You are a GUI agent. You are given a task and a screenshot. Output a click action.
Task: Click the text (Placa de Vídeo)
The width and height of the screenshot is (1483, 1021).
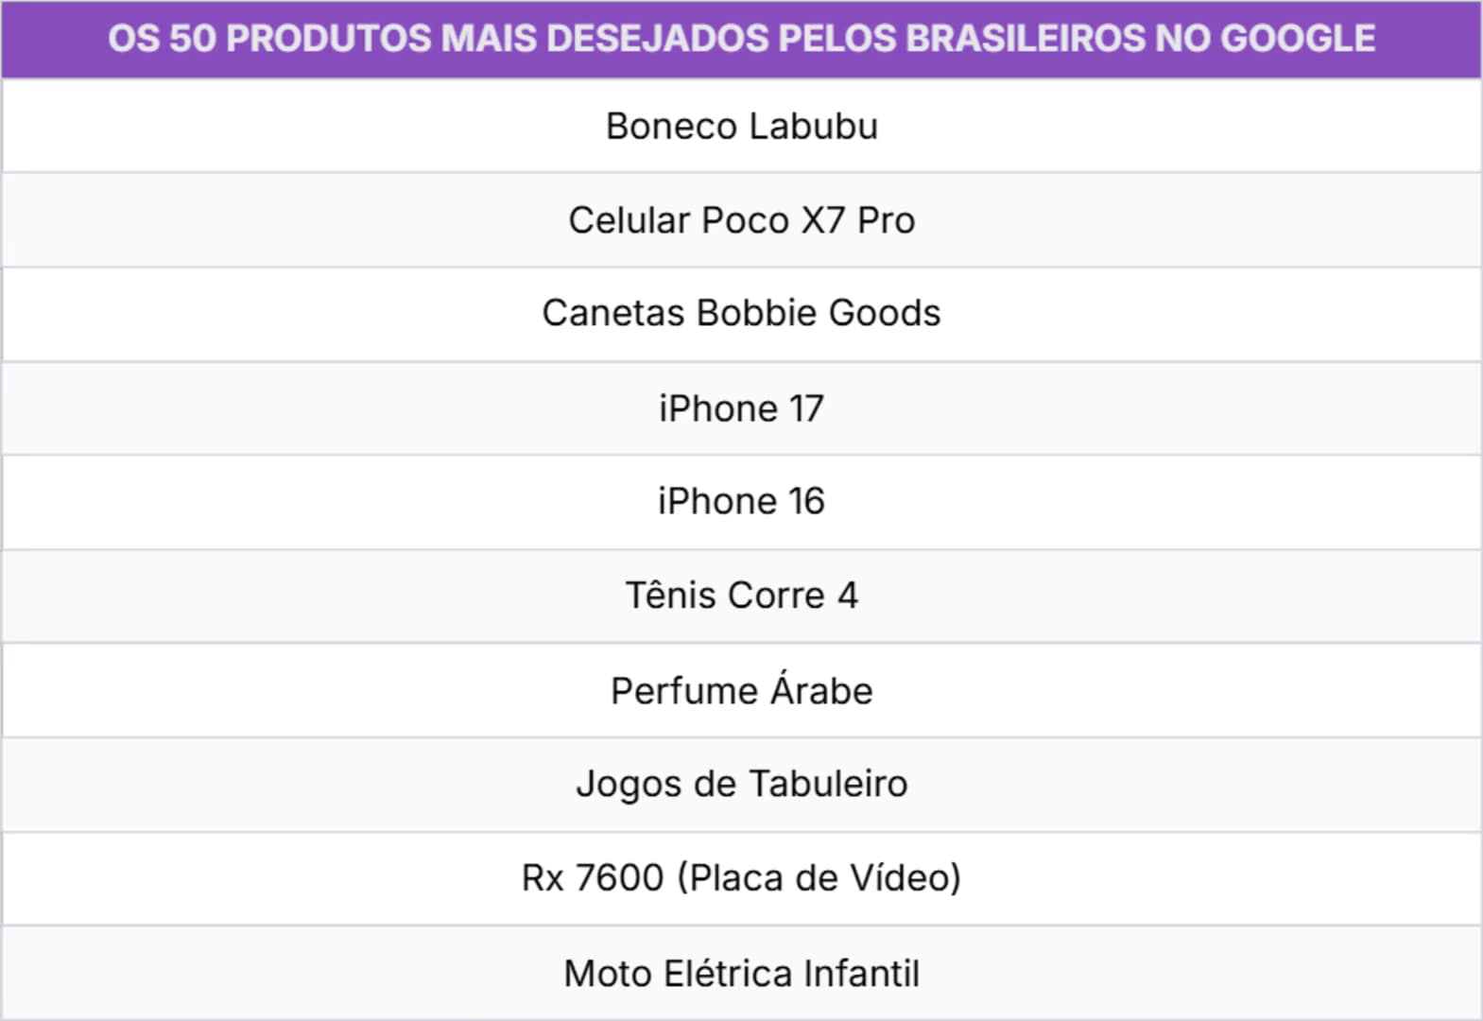(819, 878)
